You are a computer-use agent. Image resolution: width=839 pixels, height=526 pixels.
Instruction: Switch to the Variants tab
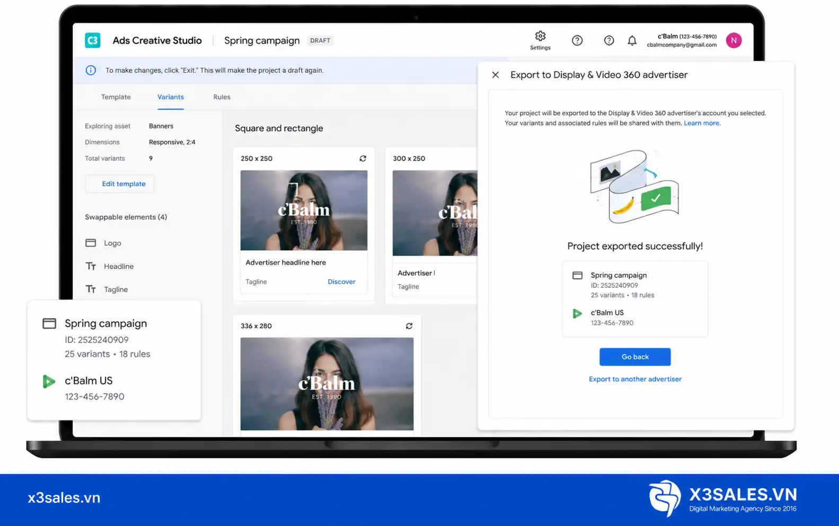coord(171,97)
